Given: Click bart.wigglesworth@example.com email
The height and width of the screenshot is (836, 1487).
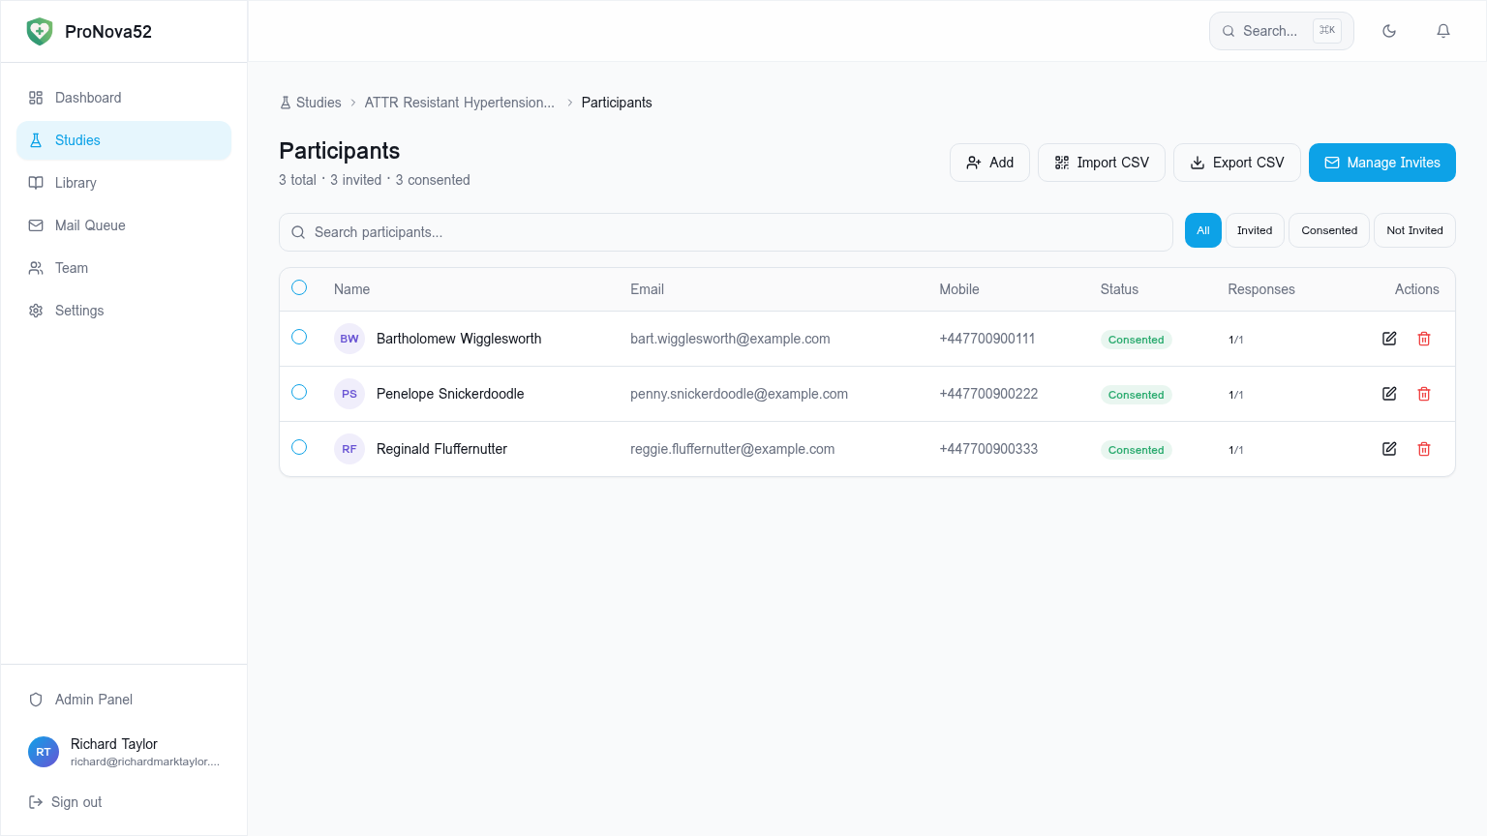Looking at the screenshot, I should [x=730, y=339].
